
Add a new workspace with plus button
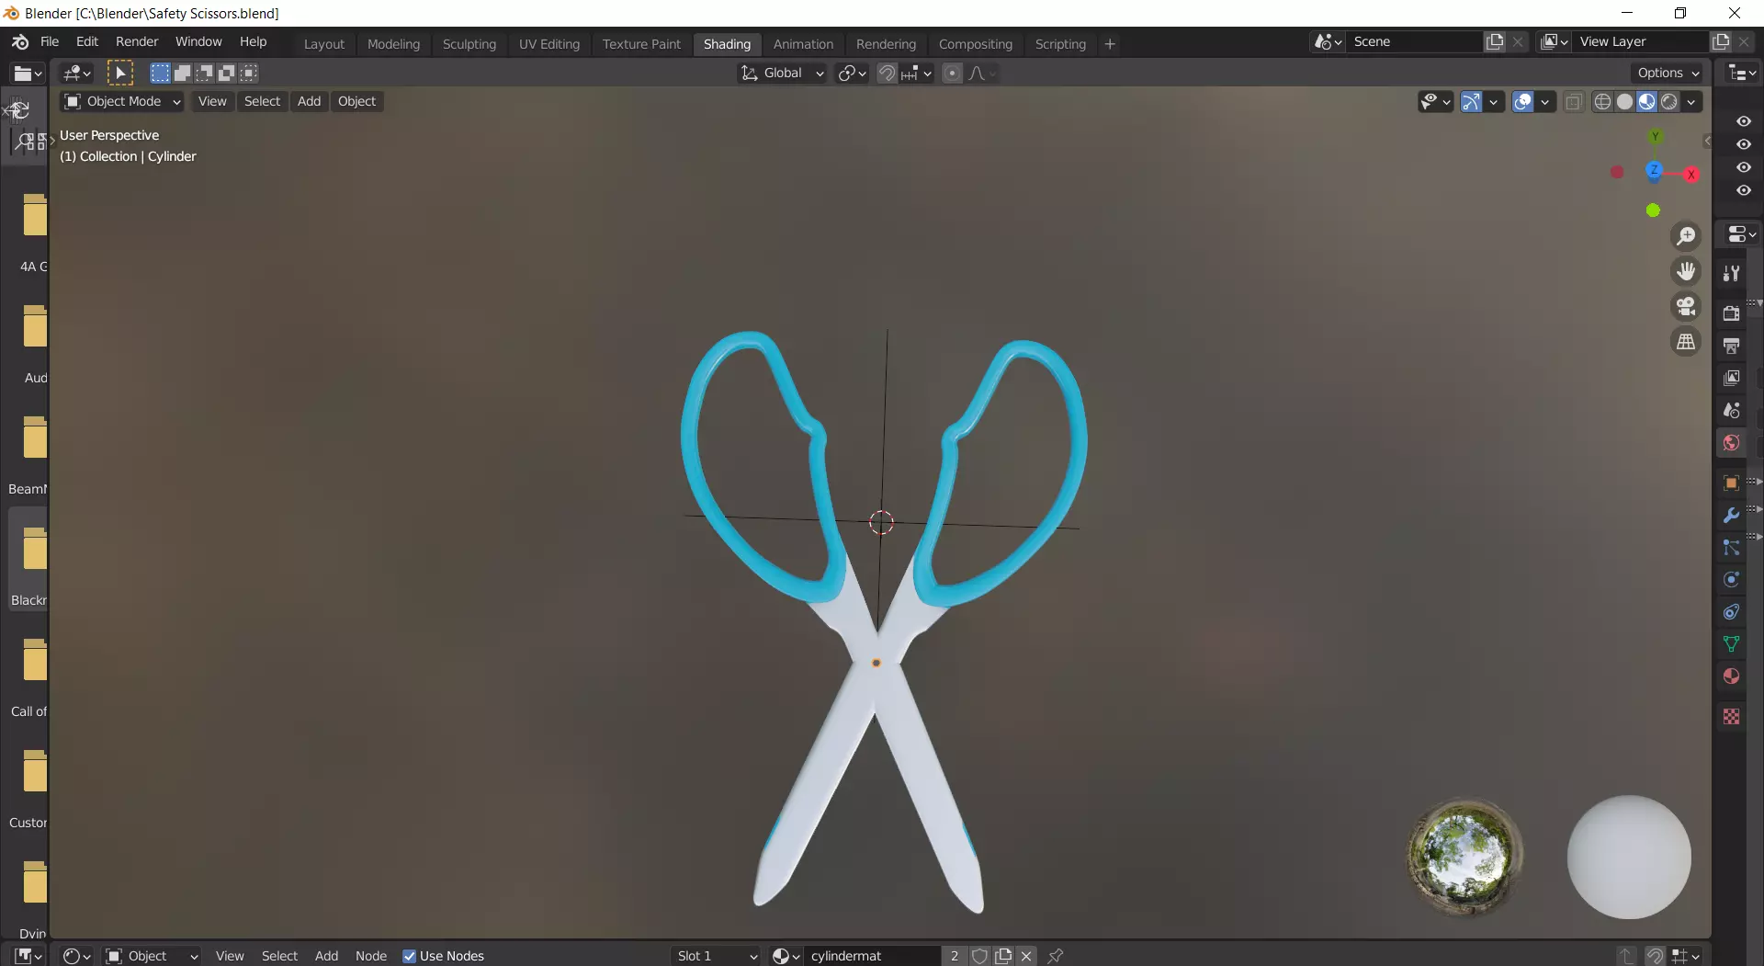[x=1110, y=44]
